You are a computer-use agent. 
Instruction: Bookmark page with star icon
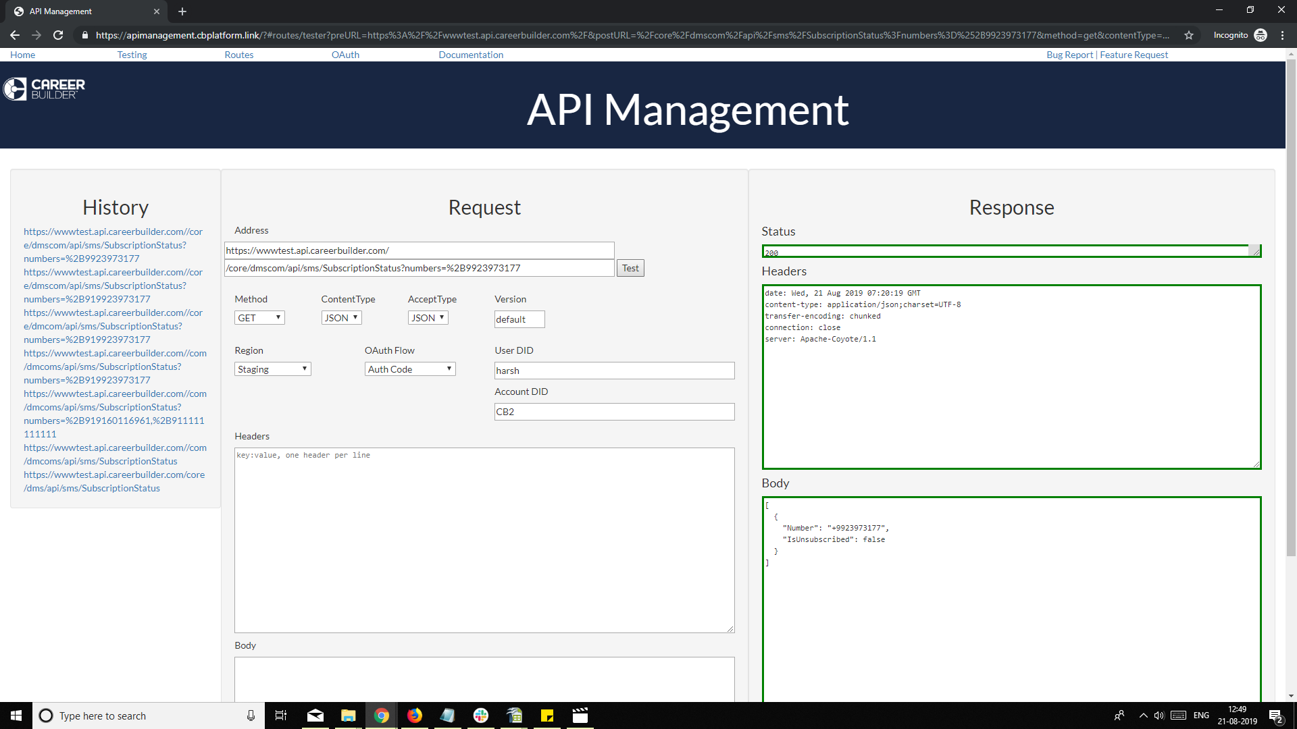pos(1189,35)
